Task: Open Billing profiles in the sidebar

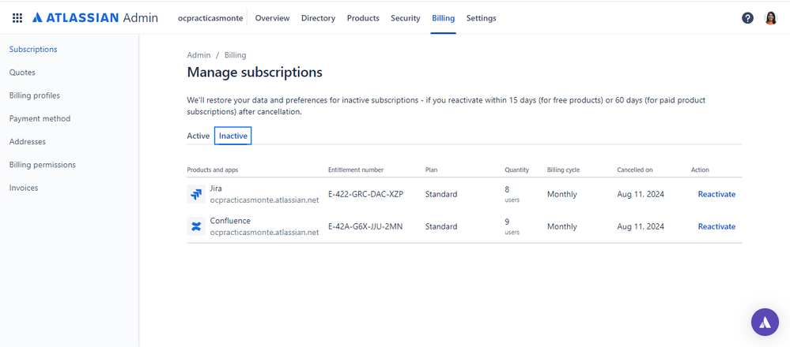Action: coord(35,95)
